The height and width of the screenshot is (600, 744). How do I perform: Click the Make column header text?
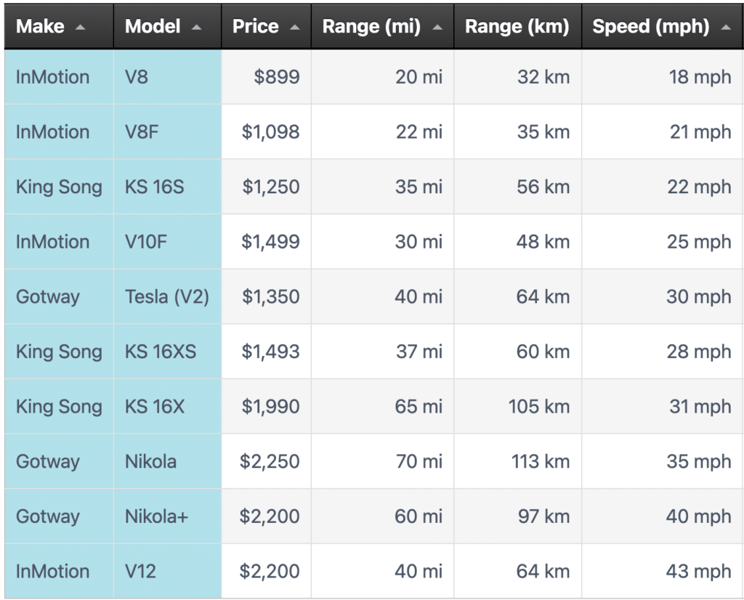41,27
